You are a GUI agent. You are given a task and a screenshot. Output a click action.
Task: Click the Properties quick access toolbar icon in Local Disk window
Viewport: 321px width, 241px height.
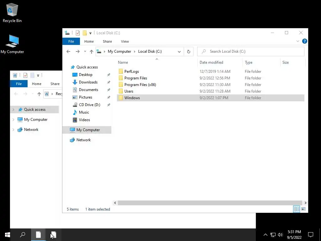click(x=78, y=33)
